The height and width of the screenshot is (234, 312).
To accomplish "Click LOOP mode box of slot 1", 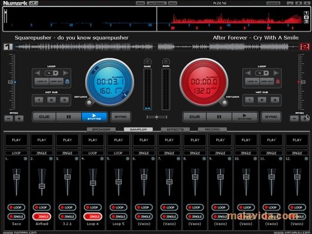I will point(16,153).
